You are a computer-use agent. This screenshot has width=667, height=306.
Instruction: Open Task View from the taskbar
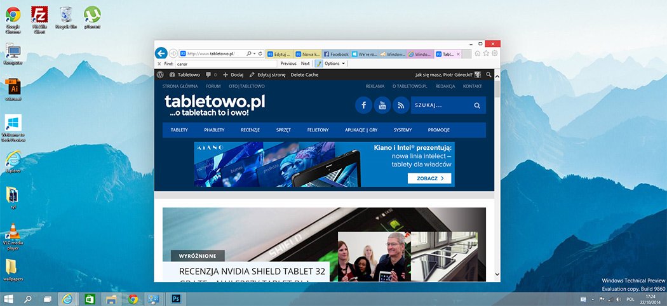pos(48,299)
